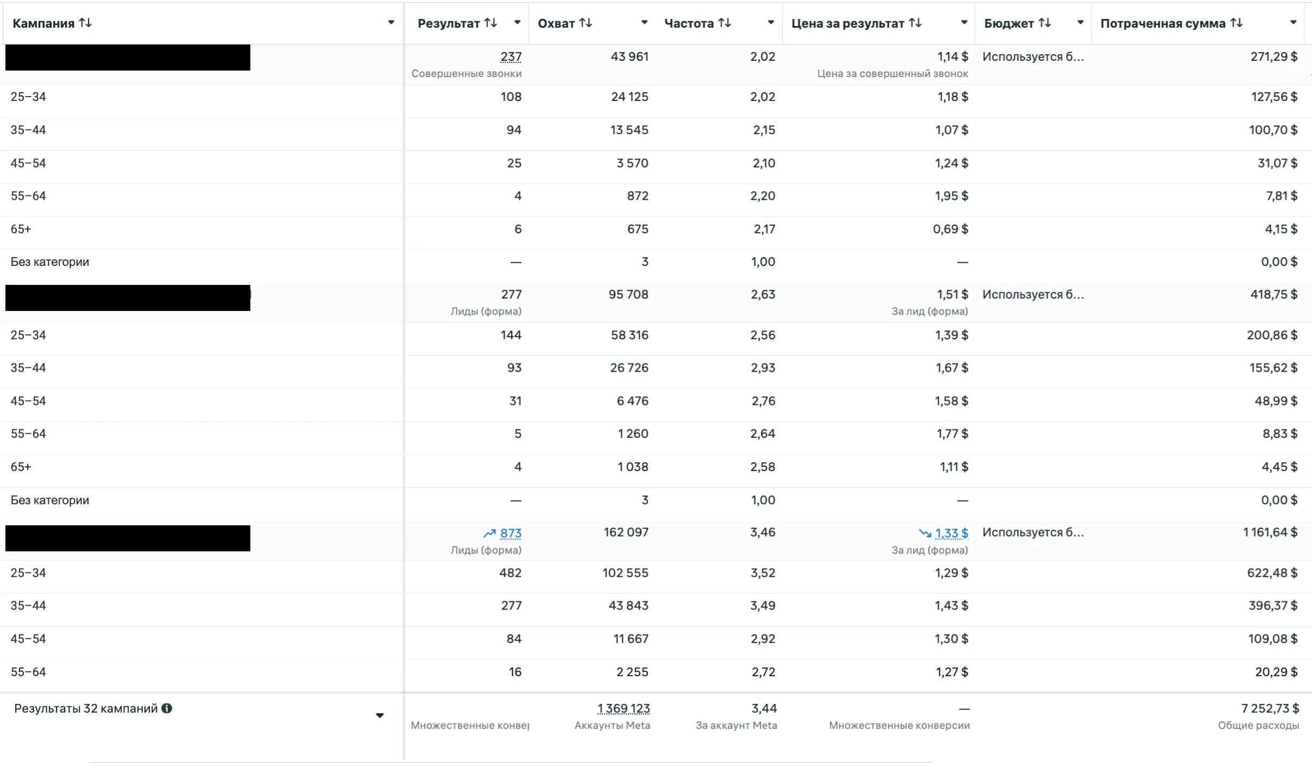Open the blue 1,33 $ cost link

pos(951,533)
